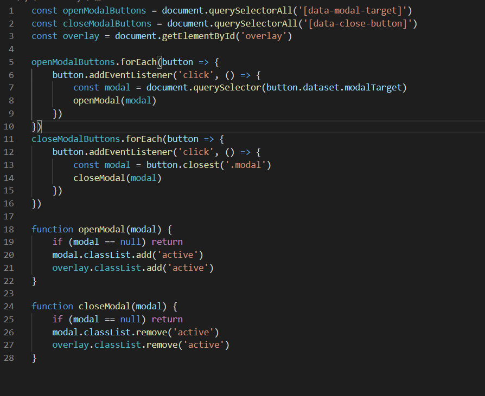The image size is (485, 396).
Task: Click 'click' string on line 12
Action: 196,152
